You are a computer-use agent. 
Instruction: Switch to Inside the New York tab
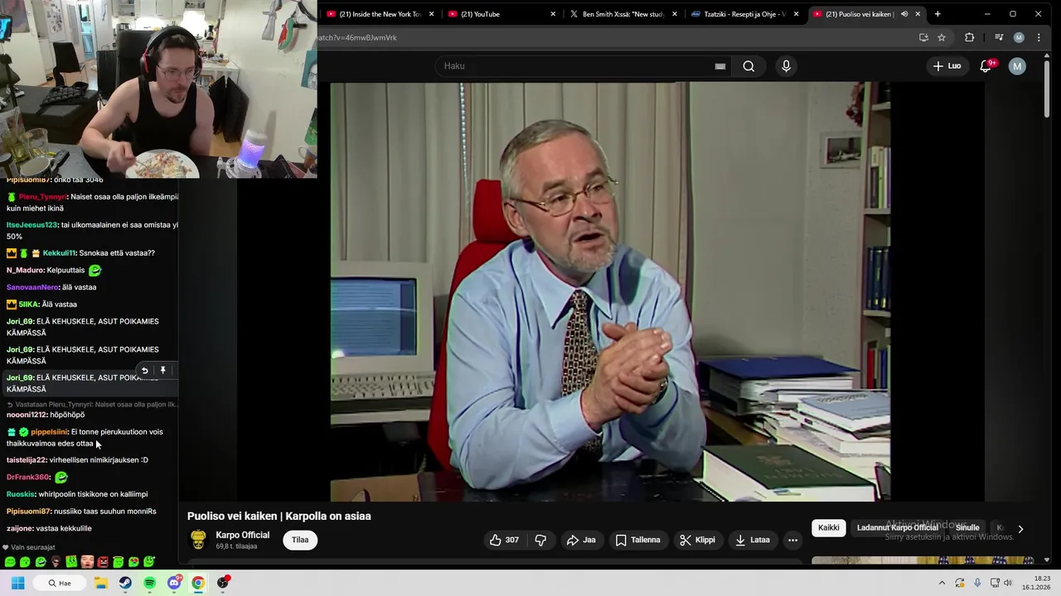click(380, 14)
